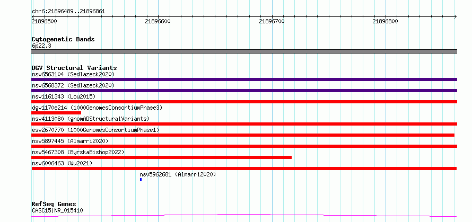Select the purple nsv6563104 variant bar
The height and width of the screenshot is (222, 472).
click(244, 79)
